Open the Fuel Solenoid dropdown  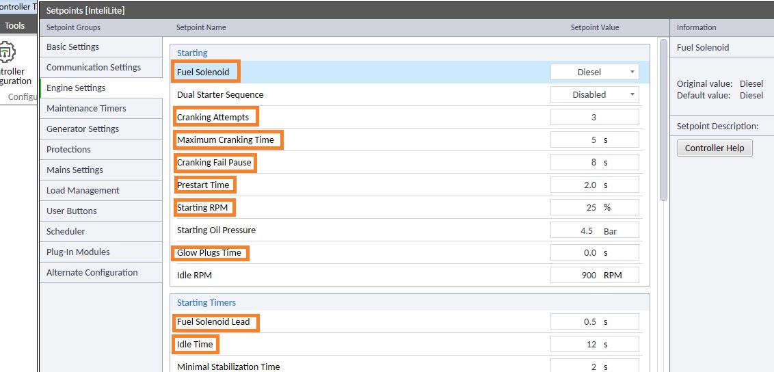594,72
